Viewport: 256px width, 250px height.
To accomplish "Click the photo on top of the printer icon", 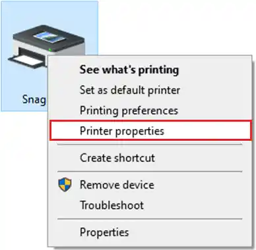I will [49, 37].
